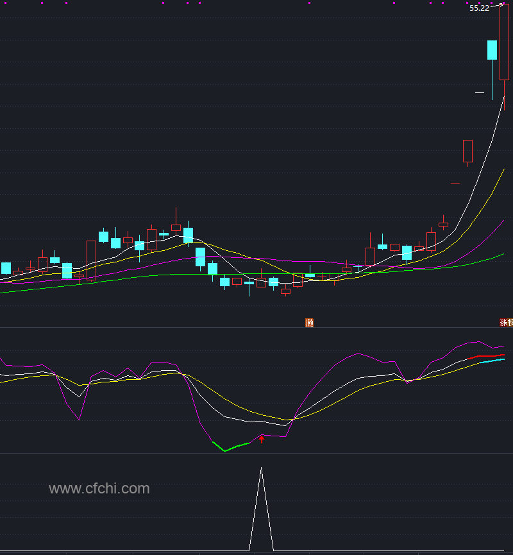This screenshot has height=555, width=513.
Task: Click the short red segment of the white oscillator line
Action: tap(486, 357)
